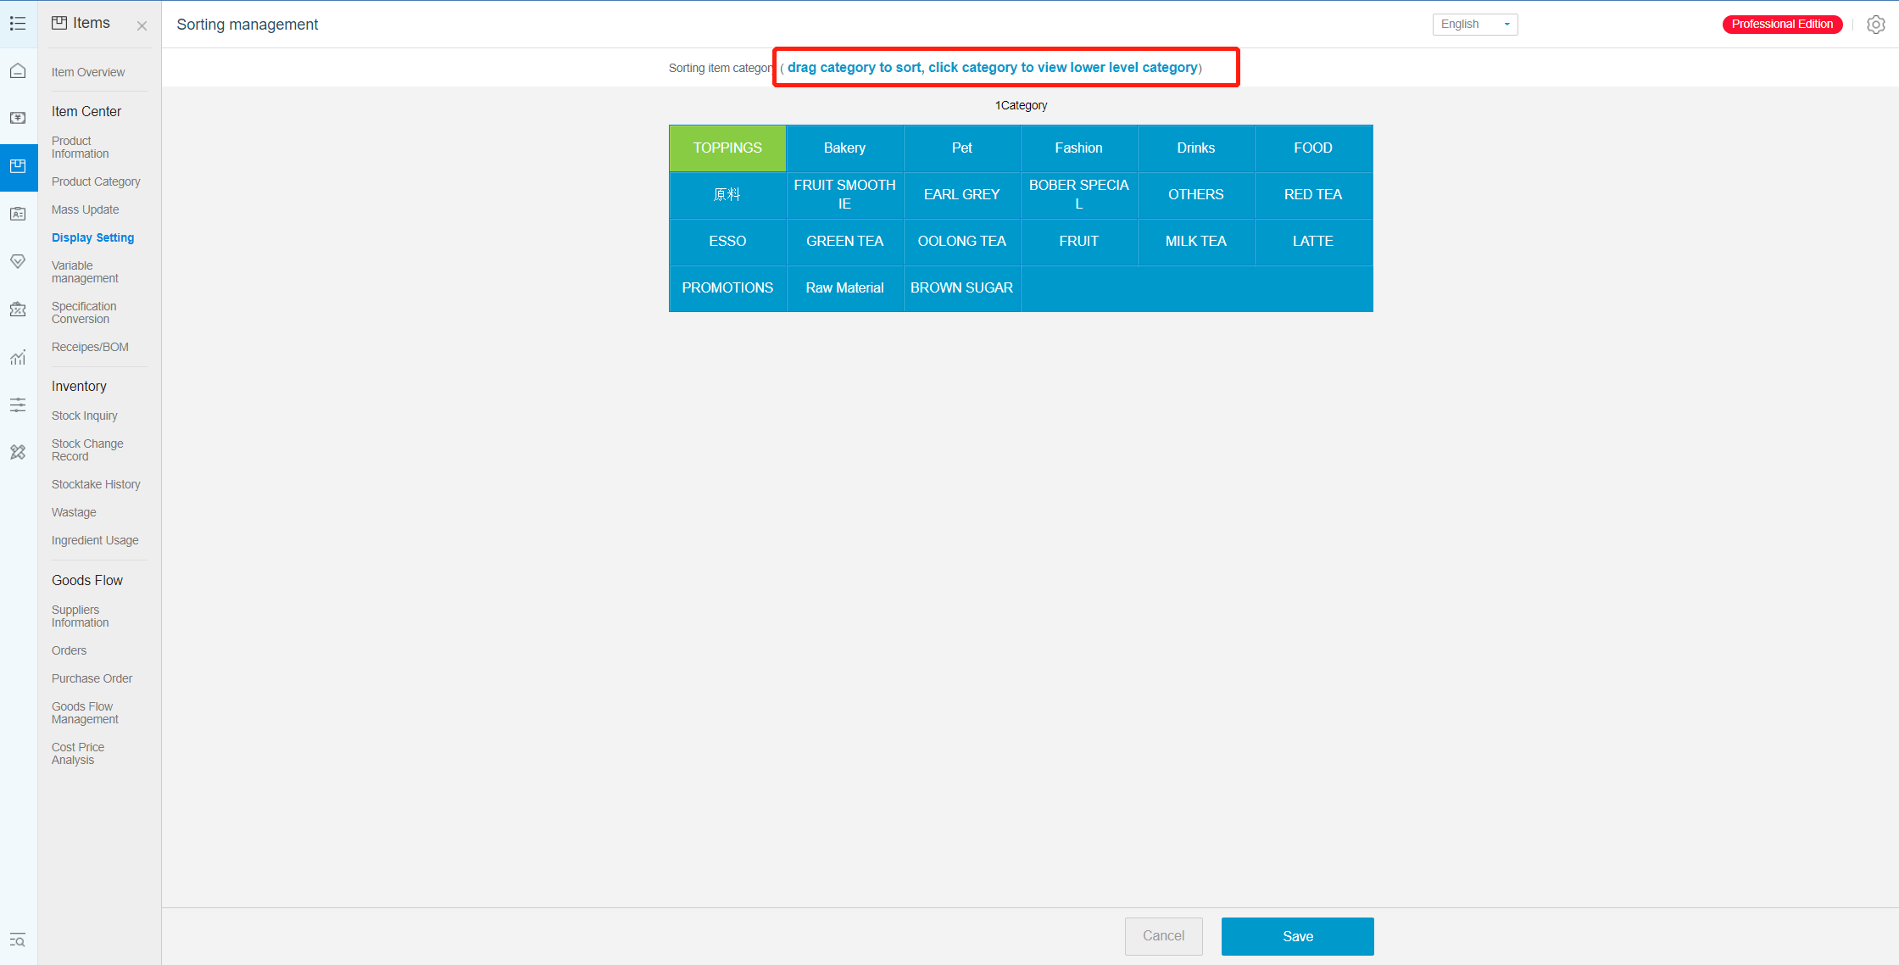
Task: Open the discount coupon sidebar icon
Action: 18,310
